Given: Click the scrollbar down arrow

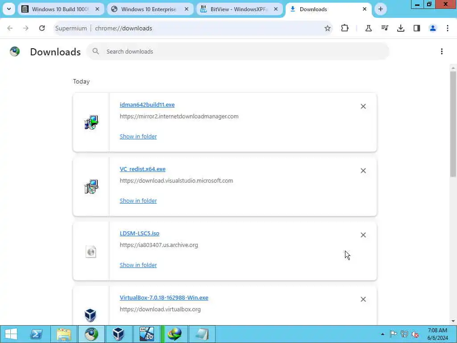Looking at the screenshot, I should click(x=453, y=321).
